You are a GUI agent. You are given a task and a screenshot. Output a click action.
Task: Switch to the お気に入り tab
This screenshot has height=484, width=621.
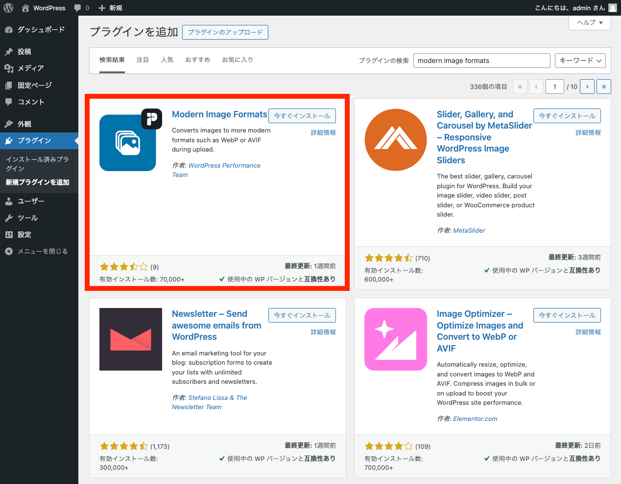[238, 60]
